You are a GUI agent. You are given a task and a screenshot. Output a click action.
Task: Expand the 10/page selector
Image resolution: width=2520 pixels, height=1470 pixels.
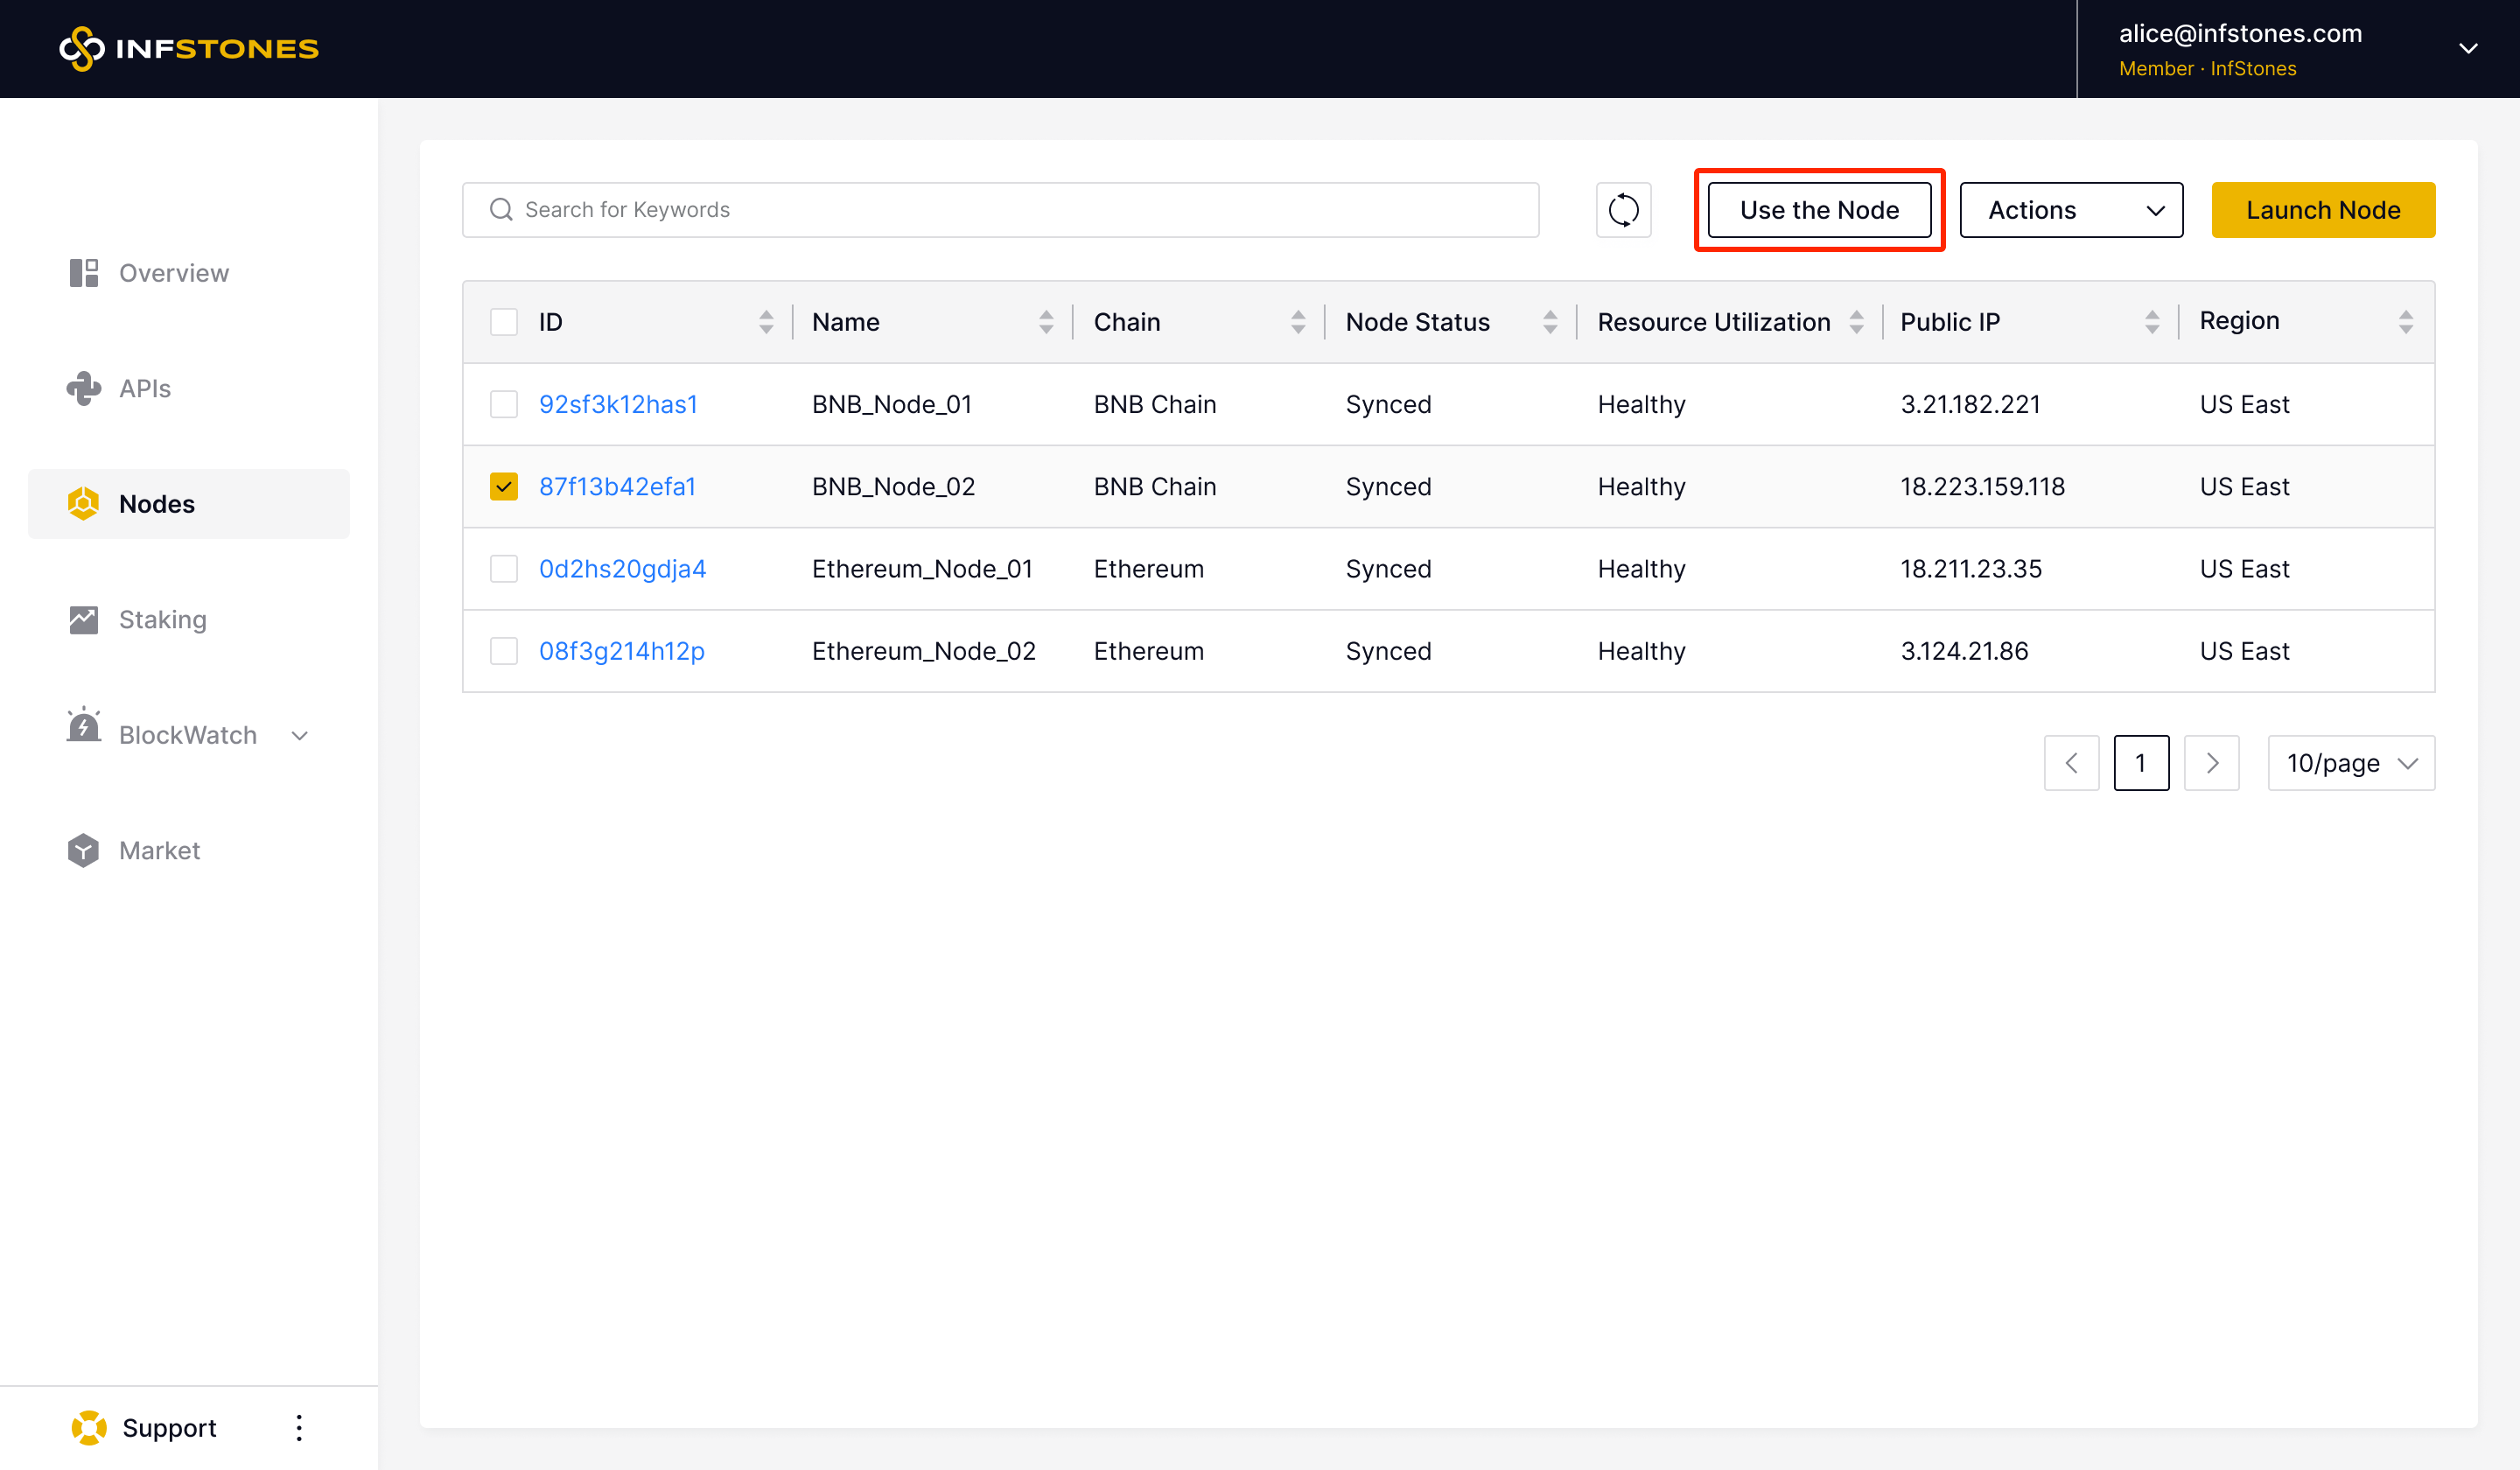coord(2350,763)
